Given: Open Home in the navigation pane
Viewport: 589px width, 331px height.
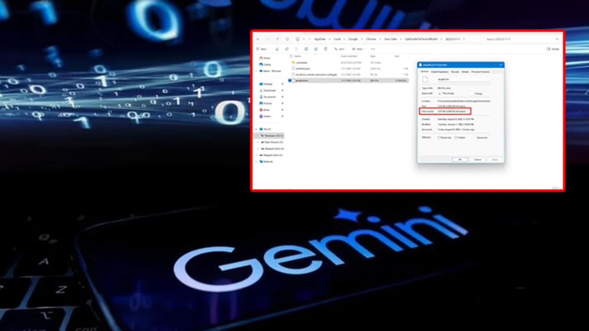Looking at the screenshot, I should (x=265, y=58).
